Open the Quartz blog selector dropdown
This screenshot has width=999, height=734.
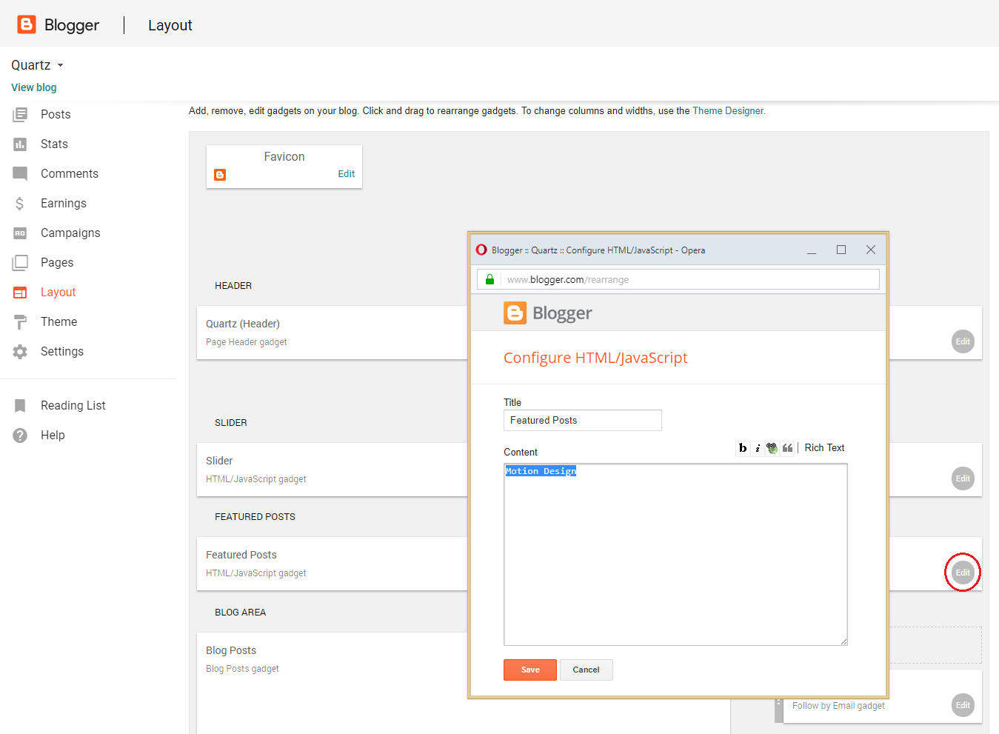pos(37,65)
